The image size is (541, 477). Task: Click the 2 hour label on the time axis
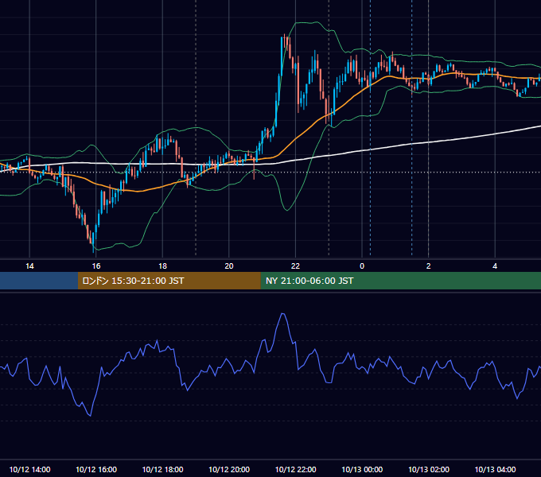429,266
